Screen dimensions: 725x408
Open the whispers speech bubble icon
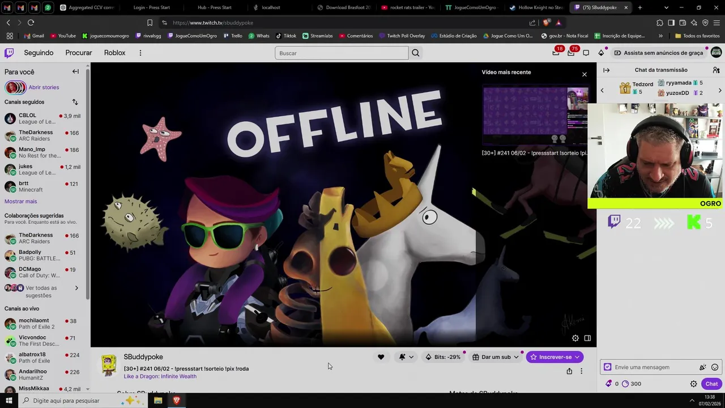click(586, 53)
